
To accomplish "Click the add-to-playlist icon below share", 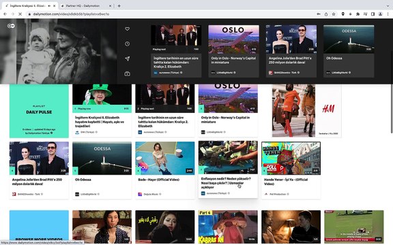I will (x=127, y=73).
